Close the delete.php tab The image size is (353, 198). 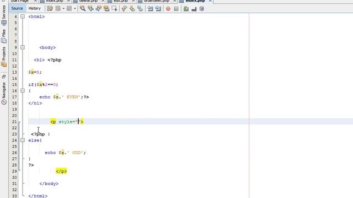(x=103, y=1)
